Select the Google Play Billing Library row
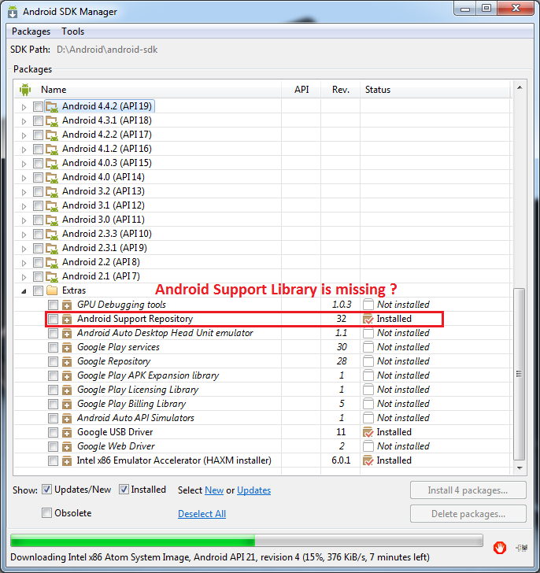The width and height of the screenshot is (540, 573). tap(262, 404)
